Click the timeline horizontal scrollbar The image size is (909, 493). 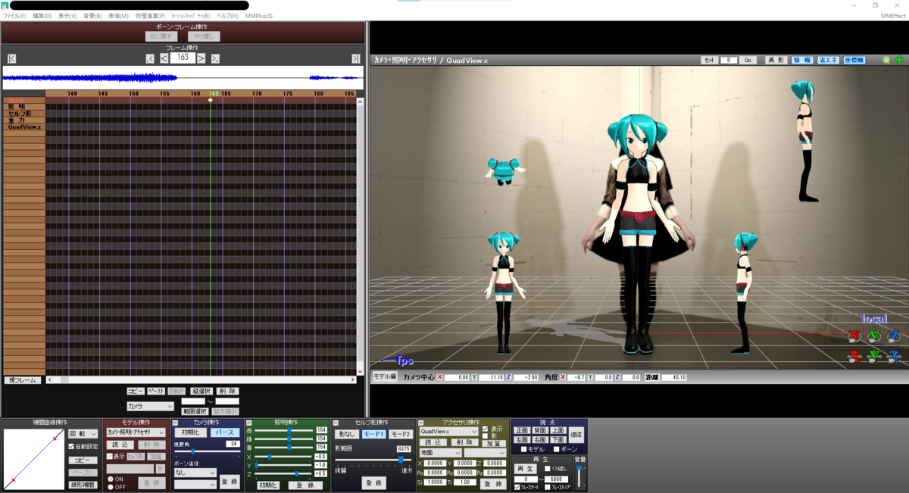click(201, 380)
